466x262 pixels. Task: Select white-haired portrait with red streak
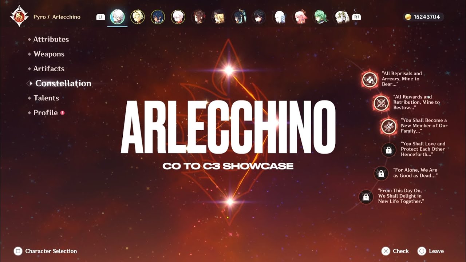coord(178,17)
